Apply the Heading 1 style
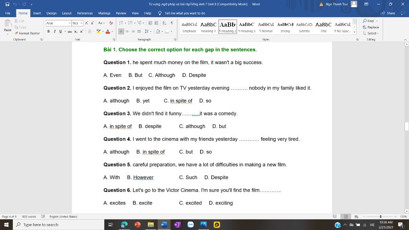The image size is (409, 230). tap(208, 27)
